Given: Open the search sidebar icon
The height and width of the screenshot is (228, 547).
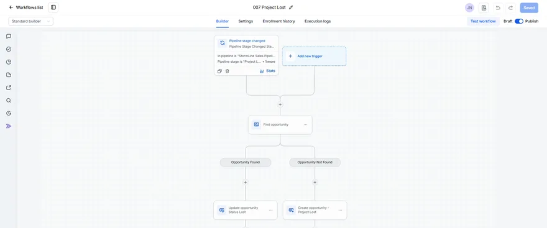Looking at the screenshot, I should [x=9, y=101].
